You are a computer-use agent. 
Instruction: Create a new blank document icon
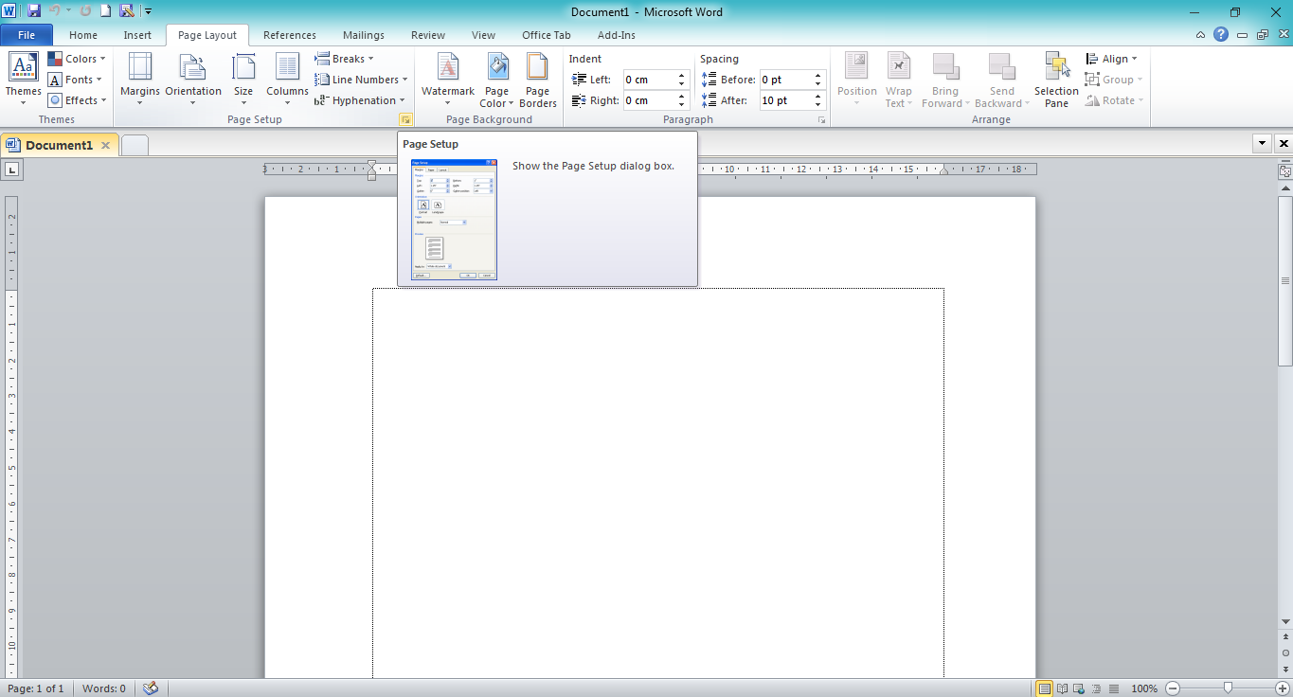click(105, 11)
